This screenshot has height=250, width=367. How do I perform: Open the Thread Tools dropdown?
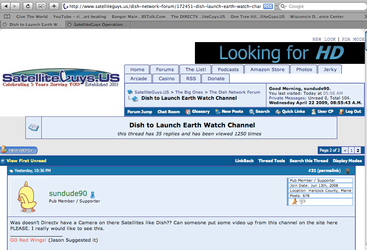(271, 161)
